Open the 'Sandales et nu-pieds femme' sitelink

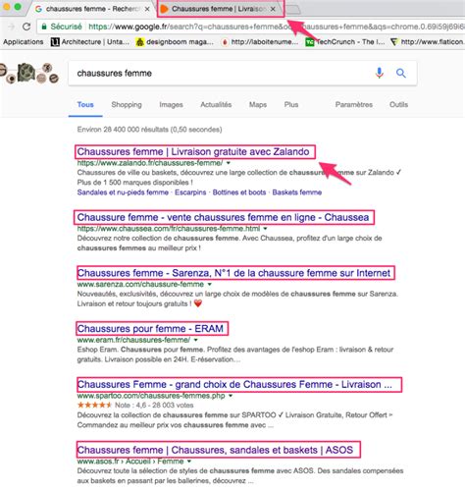pos(123,192)
